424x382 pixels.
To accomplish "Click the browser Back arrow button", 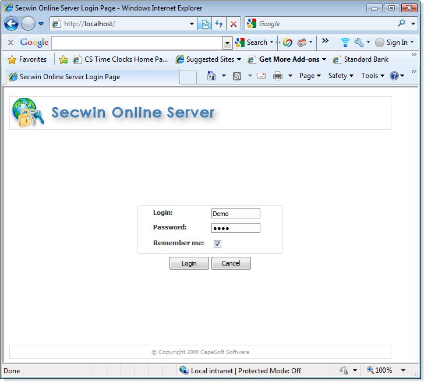I will click(11, 24).
